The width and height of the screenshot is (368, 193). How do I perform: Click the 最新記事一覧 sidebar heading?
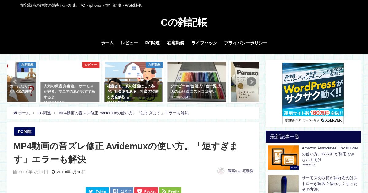(313, 137)
